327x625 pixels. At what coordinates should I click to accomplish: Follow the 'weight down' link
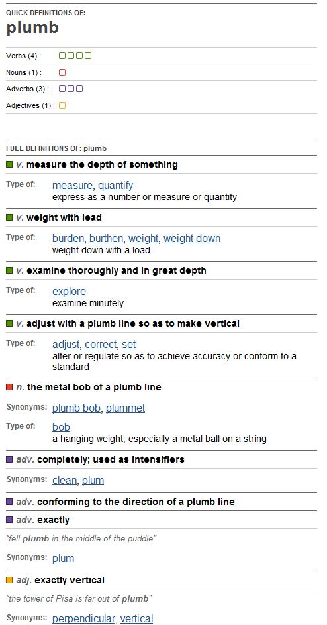click(x=192, y=239)
